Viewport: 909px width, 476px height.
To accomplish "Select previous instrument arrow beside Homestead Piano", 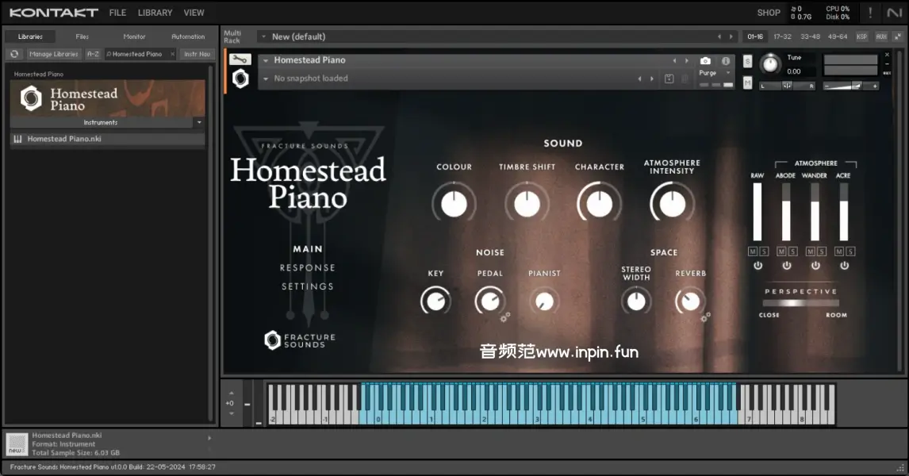I will tap(674, 60).
